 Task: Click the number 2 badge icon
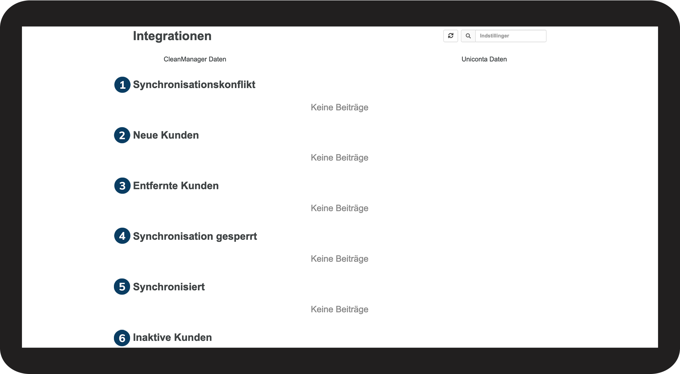click(122, 135)
